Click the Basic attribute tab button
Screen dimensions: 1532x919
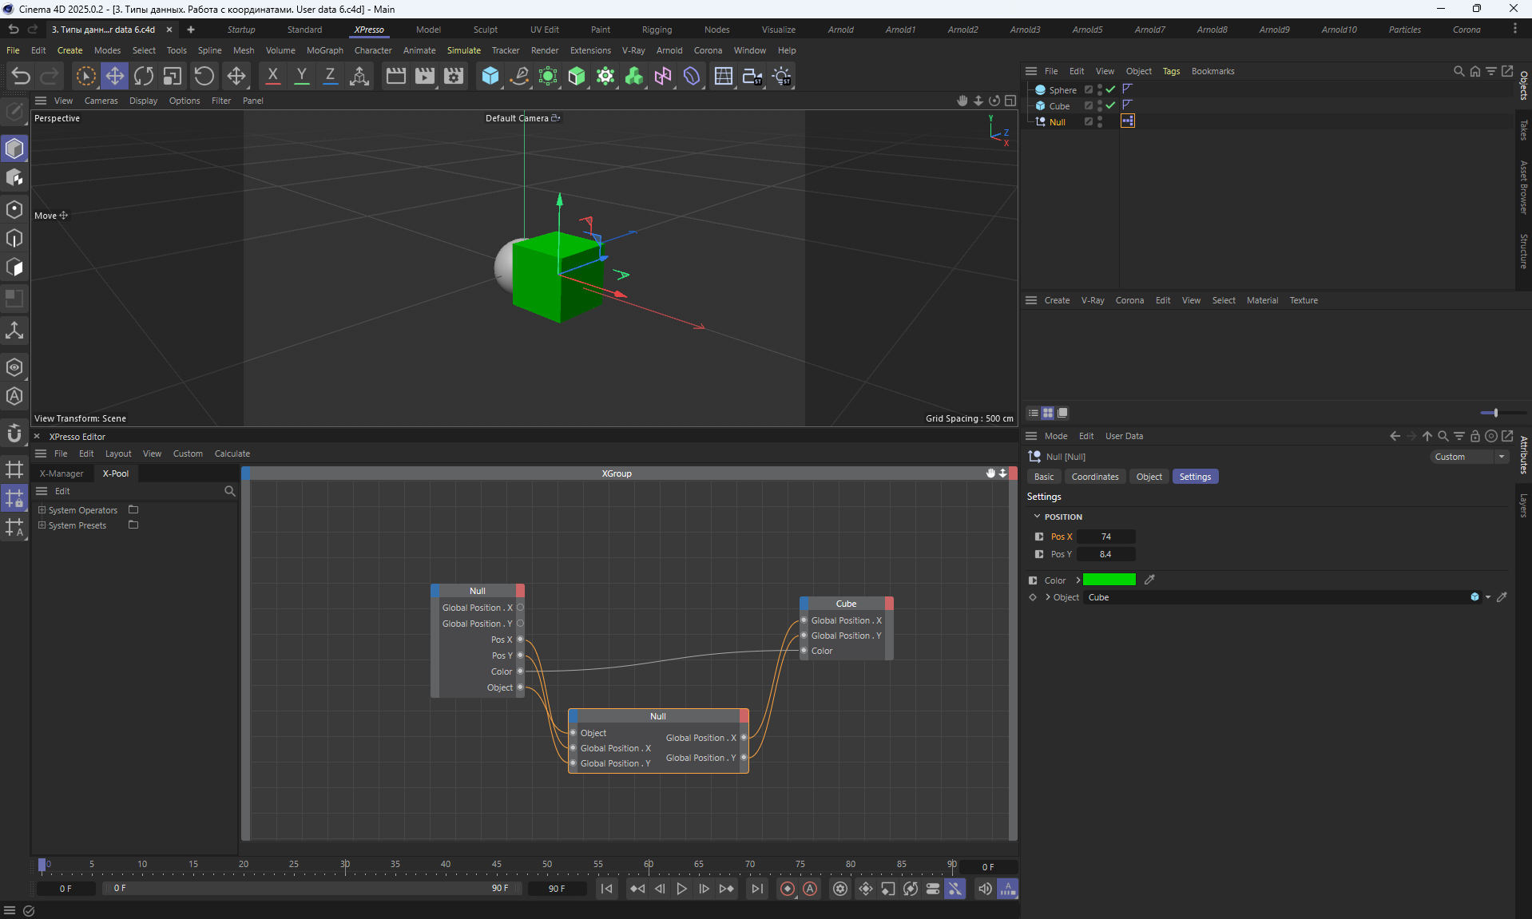point(1044,477)
